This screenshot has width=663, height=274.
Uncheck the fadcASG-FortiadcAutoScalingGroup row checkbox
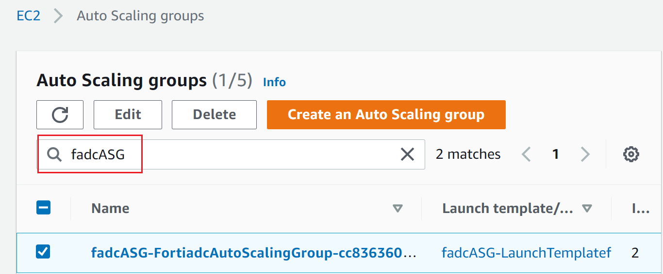tap(43, 252)
